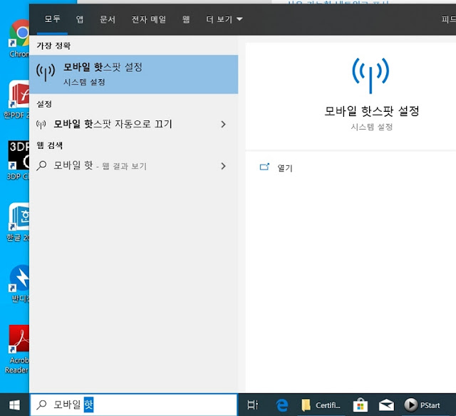This screenshot has width=456, height=416.
Task: Click inside the 모바일 핫 search box
Action: point(134,405)
